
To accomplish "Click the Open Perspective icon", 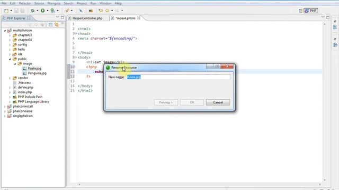I will [300, 11].
